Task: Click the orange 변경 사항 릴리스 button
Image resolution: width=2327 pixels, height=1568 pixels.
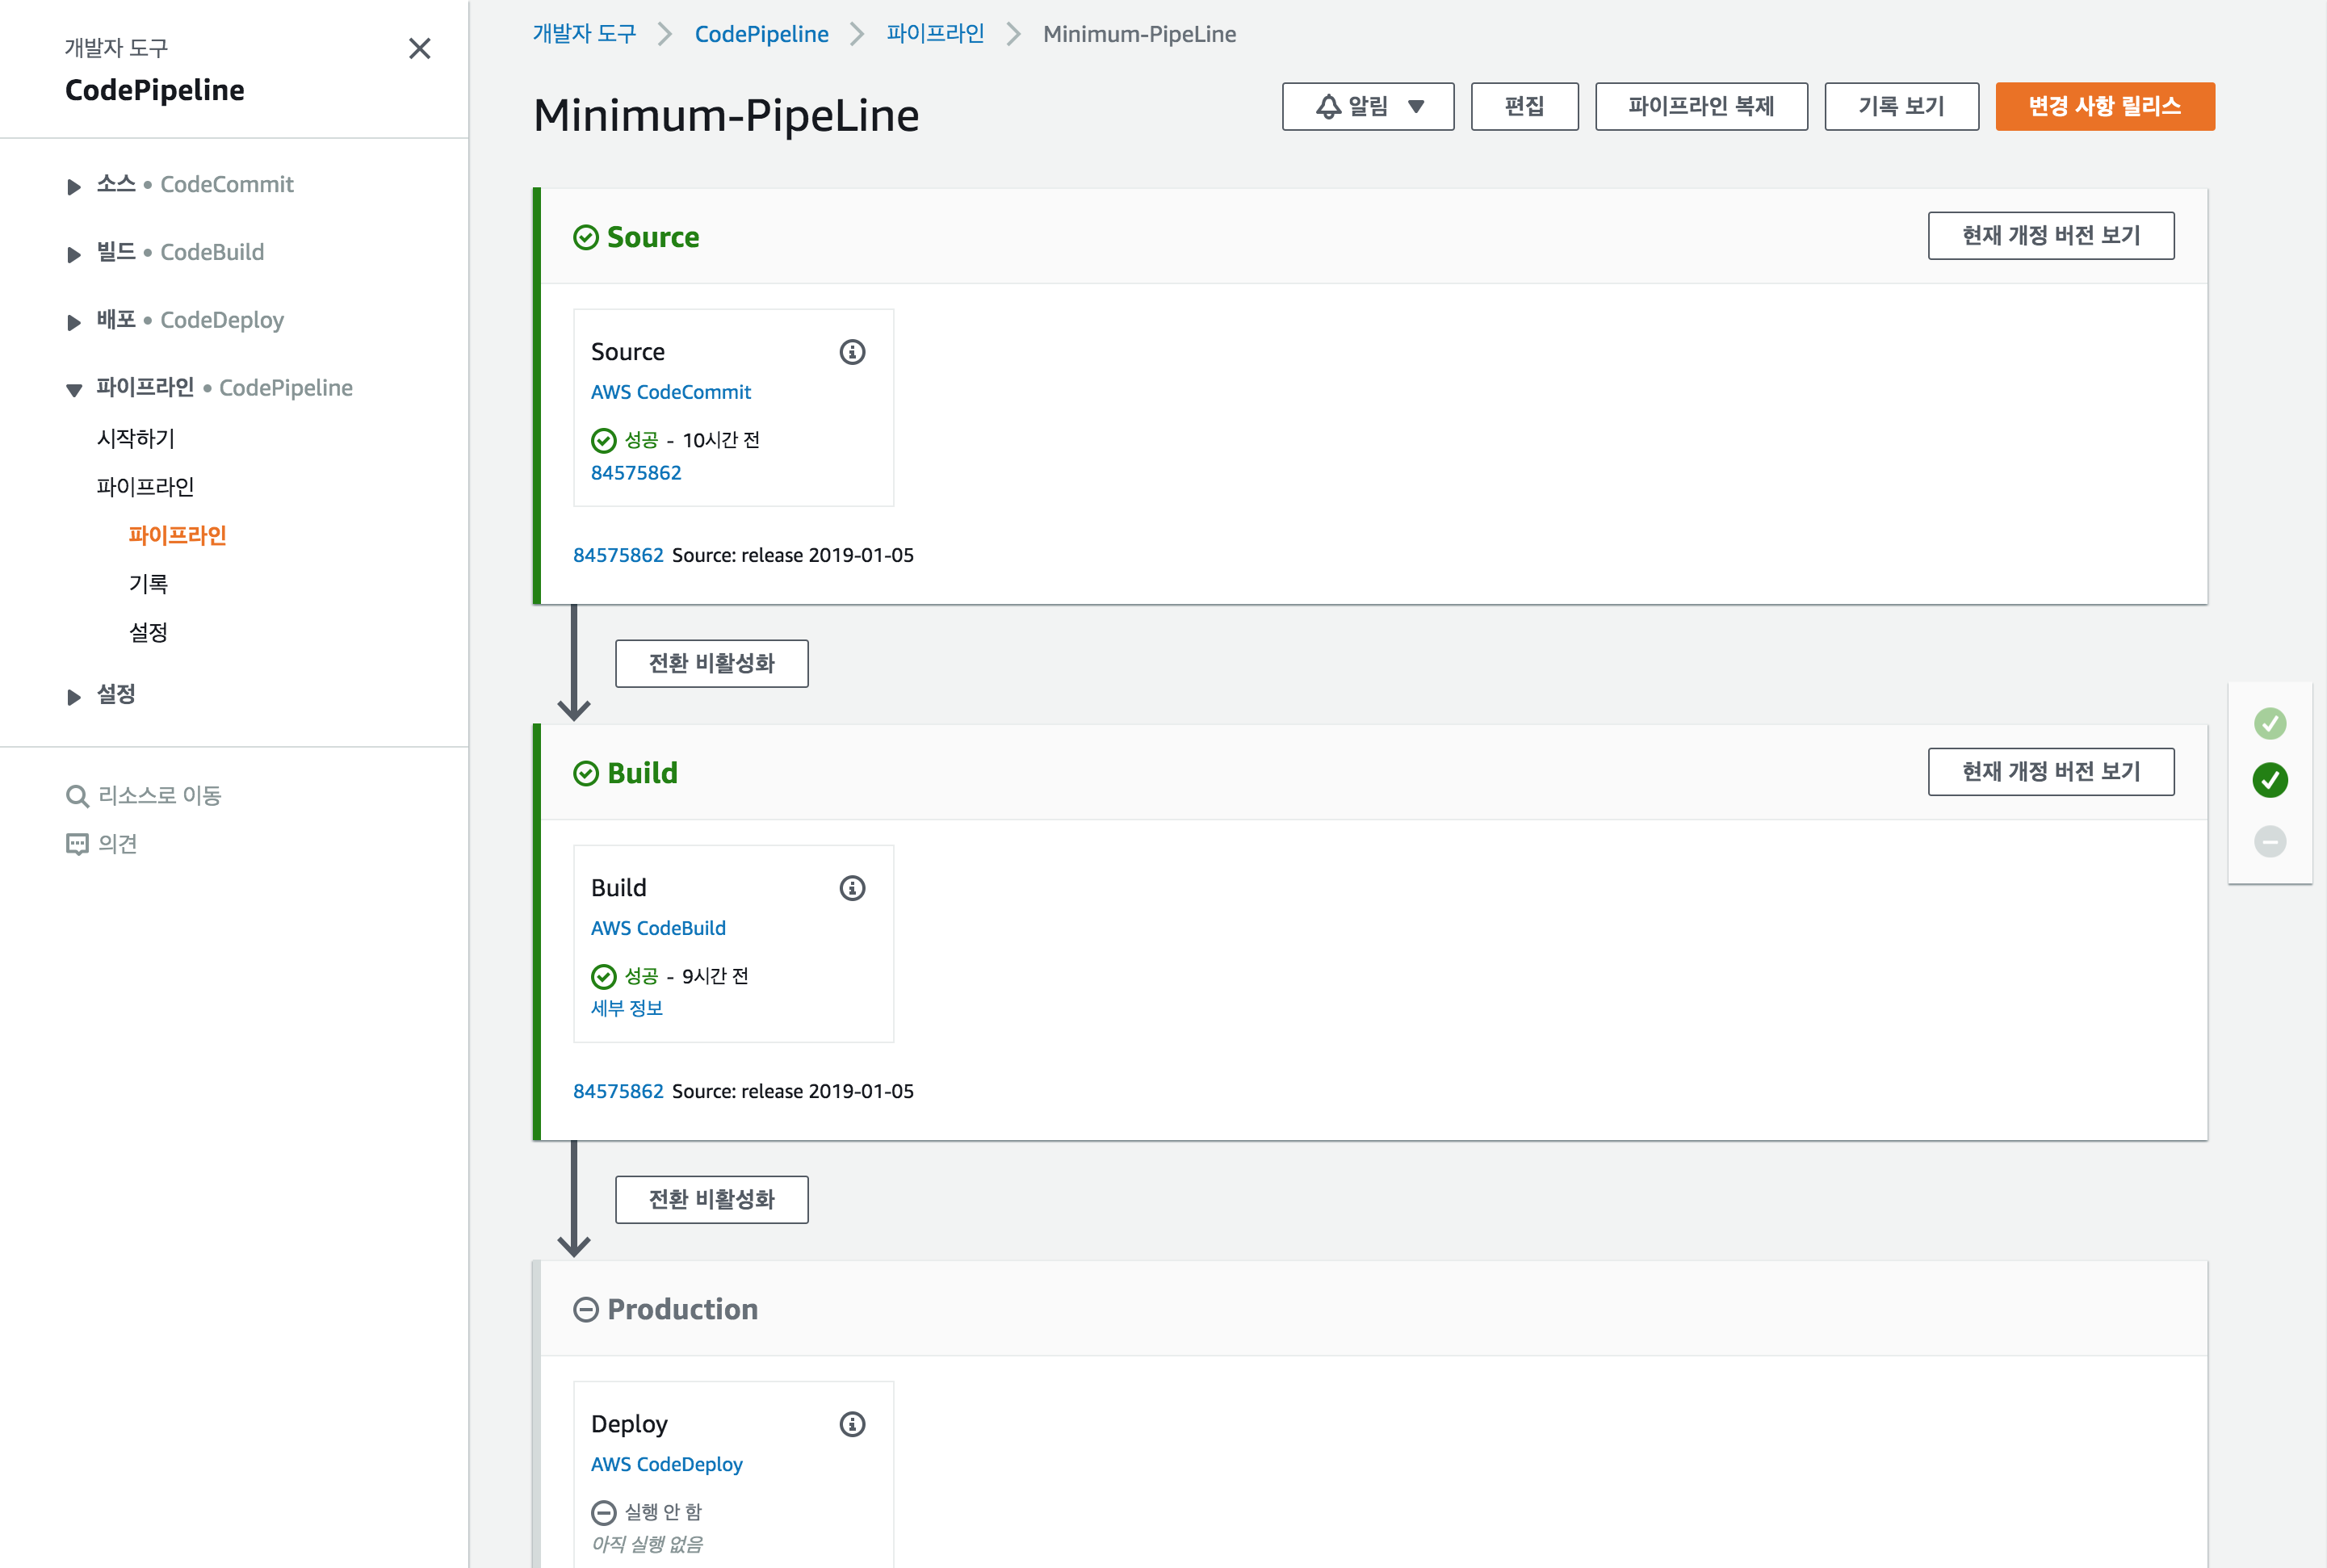Action: pos(2104,106)
